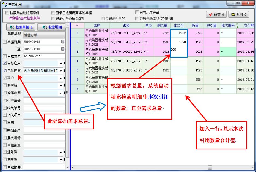Expand the 目标仓库 dropdown list
Viewport: 256px width, 172px height.
(x=61, y=63)
